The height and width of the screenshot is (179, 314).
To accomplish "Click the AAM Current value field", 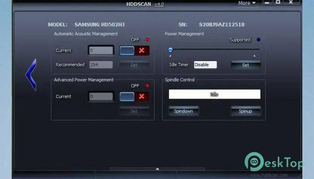I will click(101, 50).
